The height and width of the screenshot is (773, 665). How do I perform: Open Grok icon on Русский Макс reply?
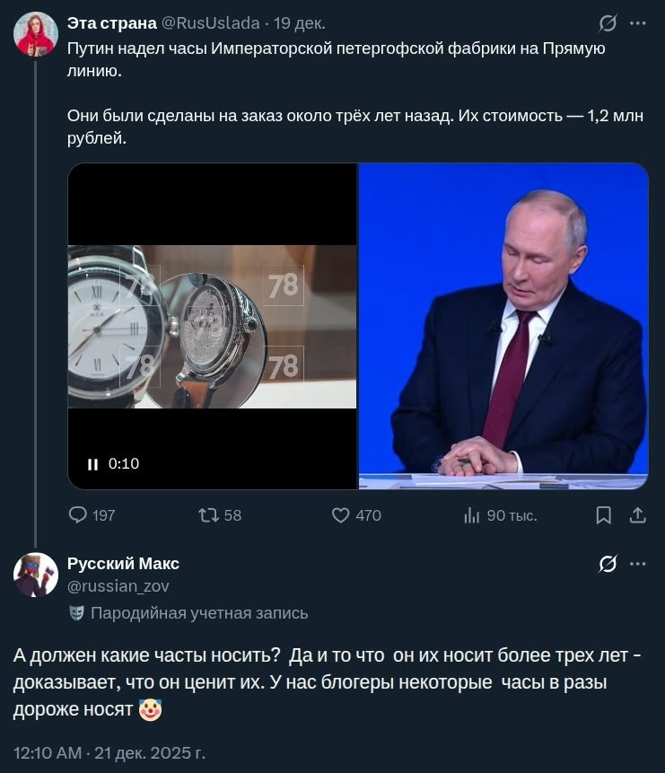pos(608,564)
